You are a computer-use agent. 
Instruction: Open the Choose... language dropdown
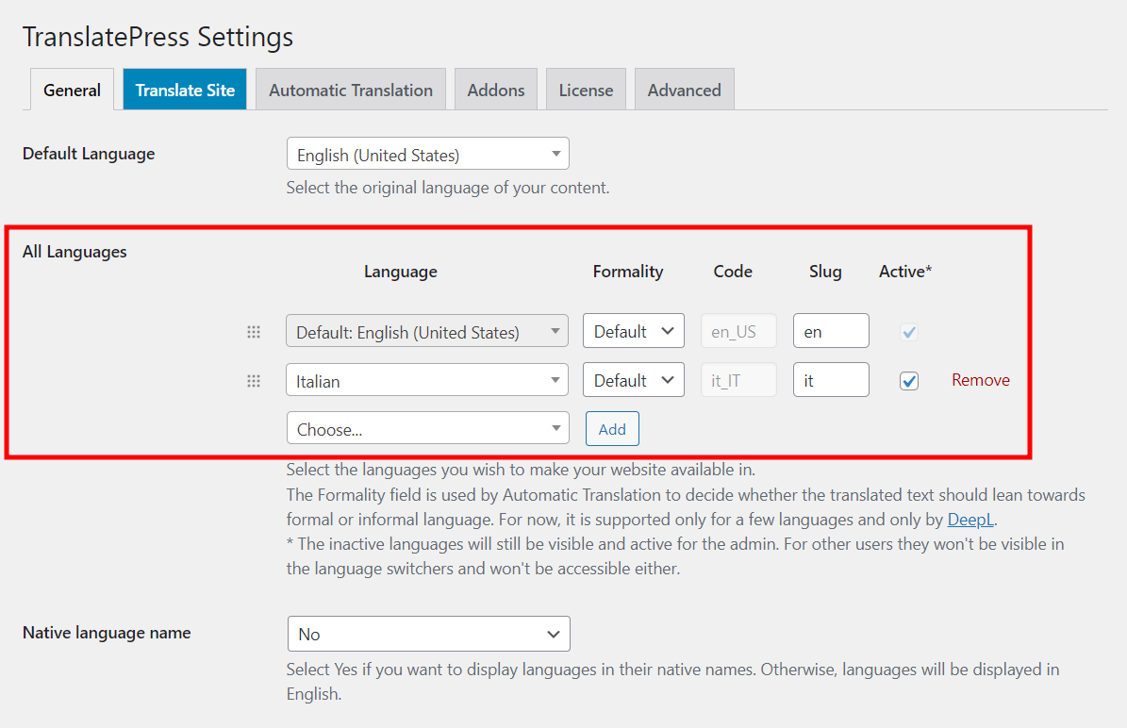coord(427,428)
